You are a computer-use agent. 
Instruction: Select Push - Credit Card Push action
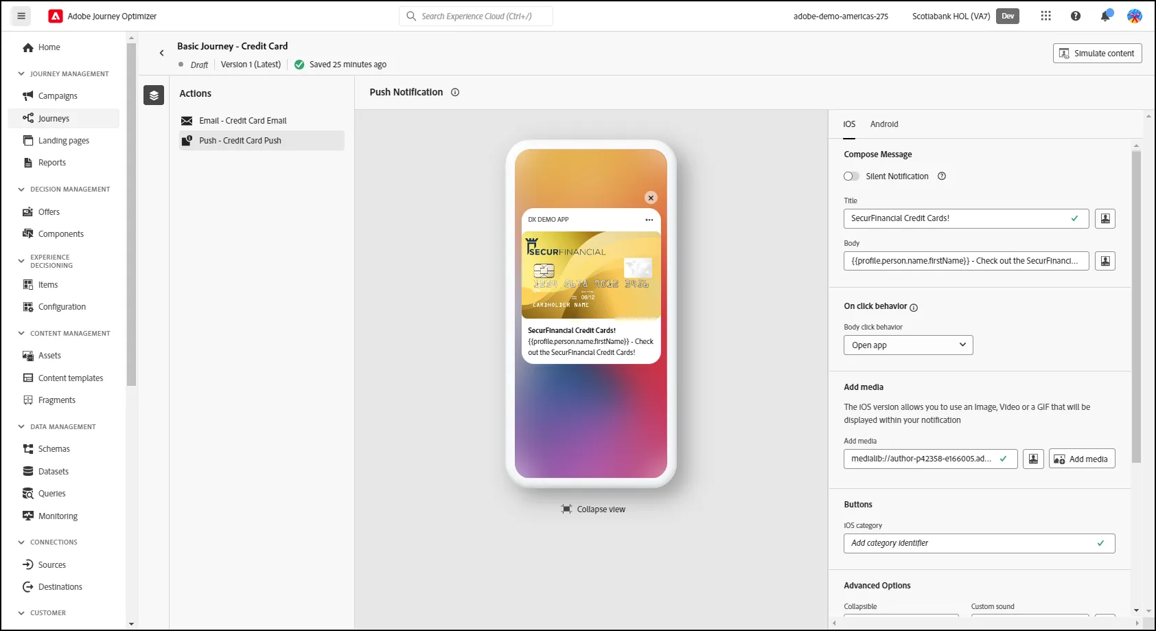[x=262, y=141]
